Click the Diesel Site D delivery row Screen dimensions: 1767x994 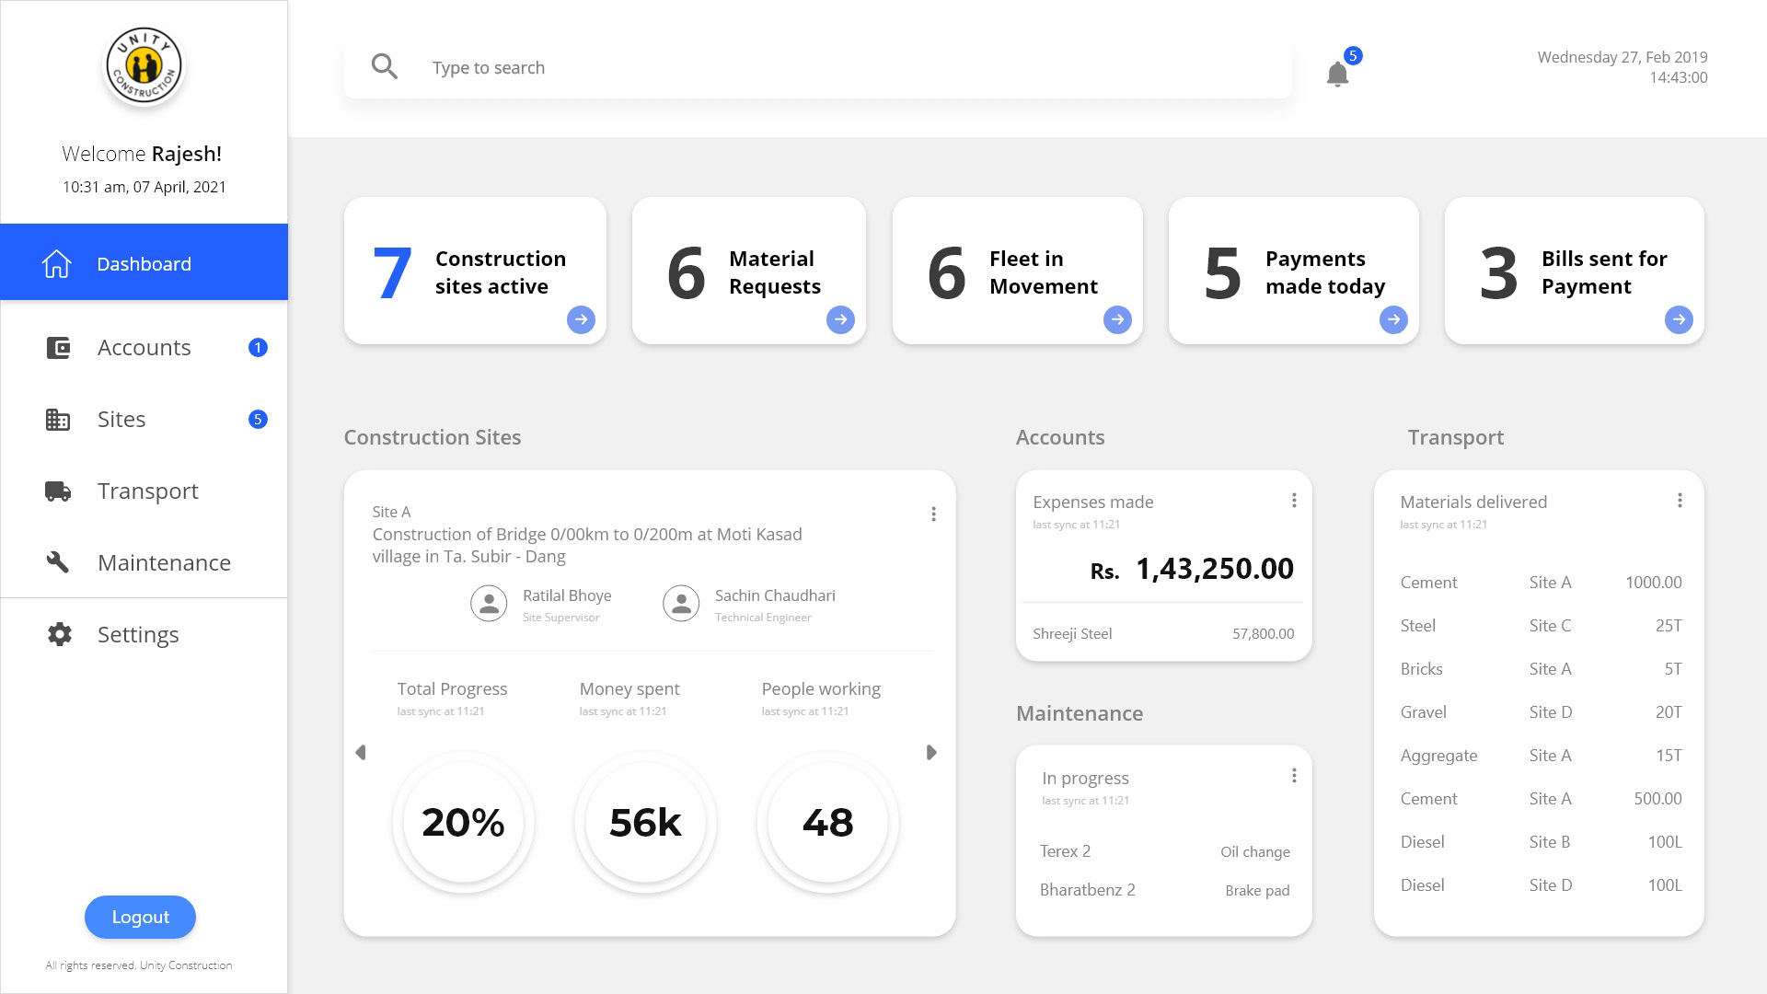point(1541,885)
